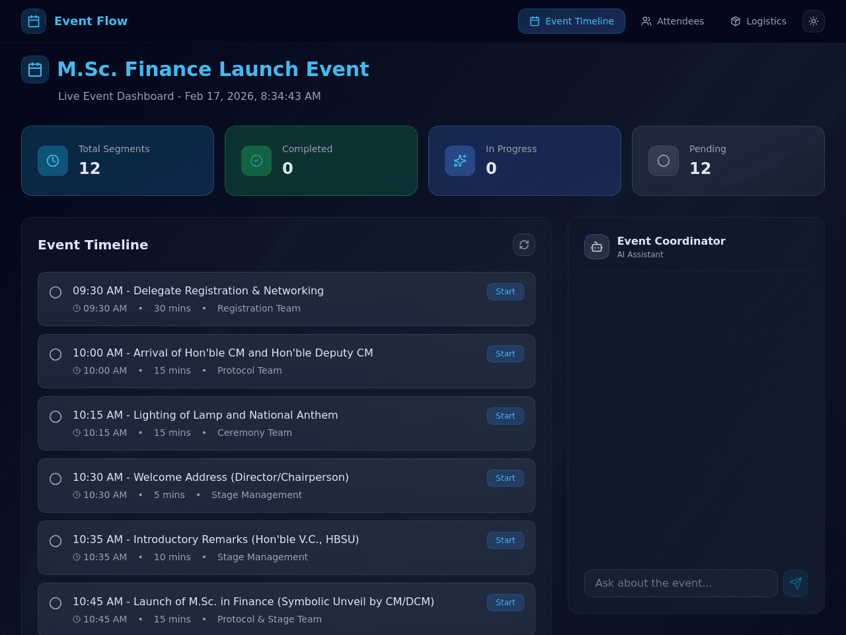Image resolution: width=846 pixels, height=635 pixels.
Task: Switch to the Event Timeline tab
Action: click(572, 21)
